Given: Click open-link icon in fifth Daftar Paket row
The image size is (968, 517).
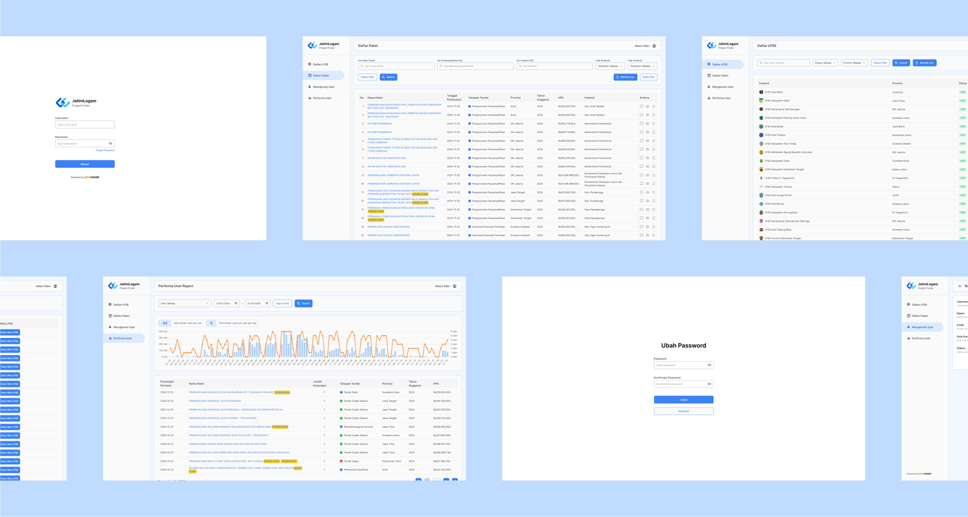Looking at the screenshot, I should [654, 141].
